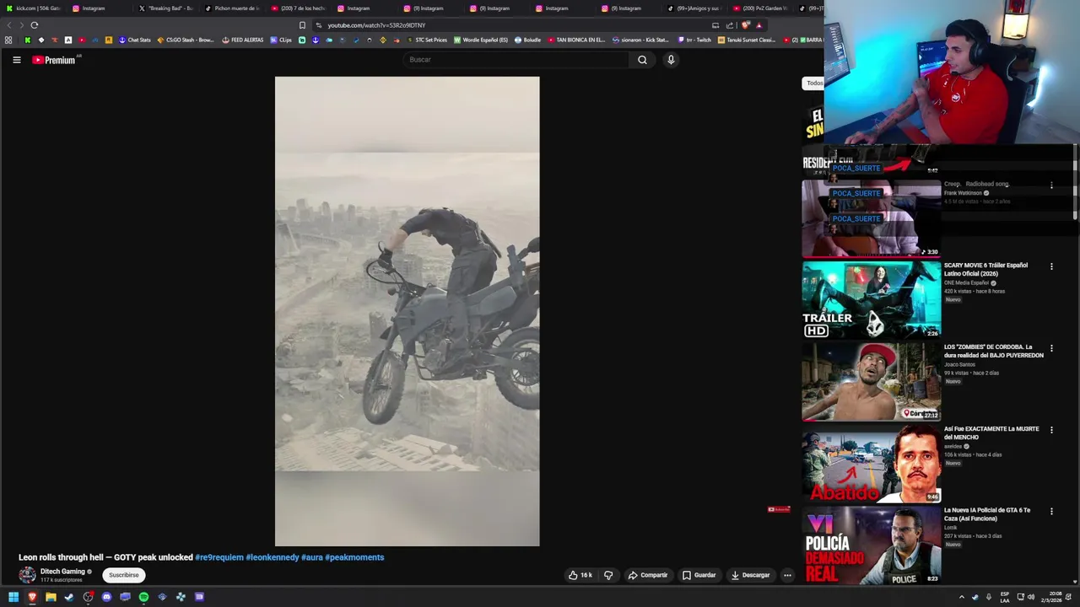
Task: Go forward in the browser
Action: (x=21, y=25)
